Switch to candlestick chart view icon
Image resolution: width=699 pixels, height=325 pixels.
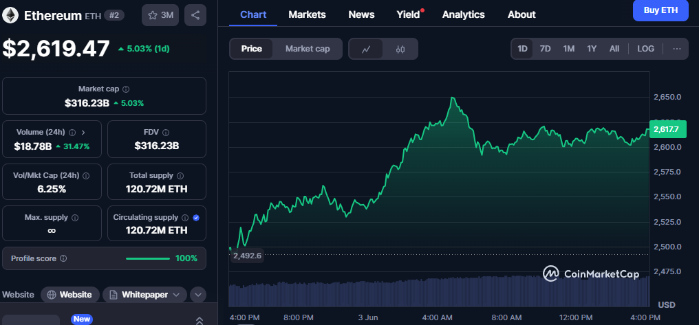click(x=400, y=49)
